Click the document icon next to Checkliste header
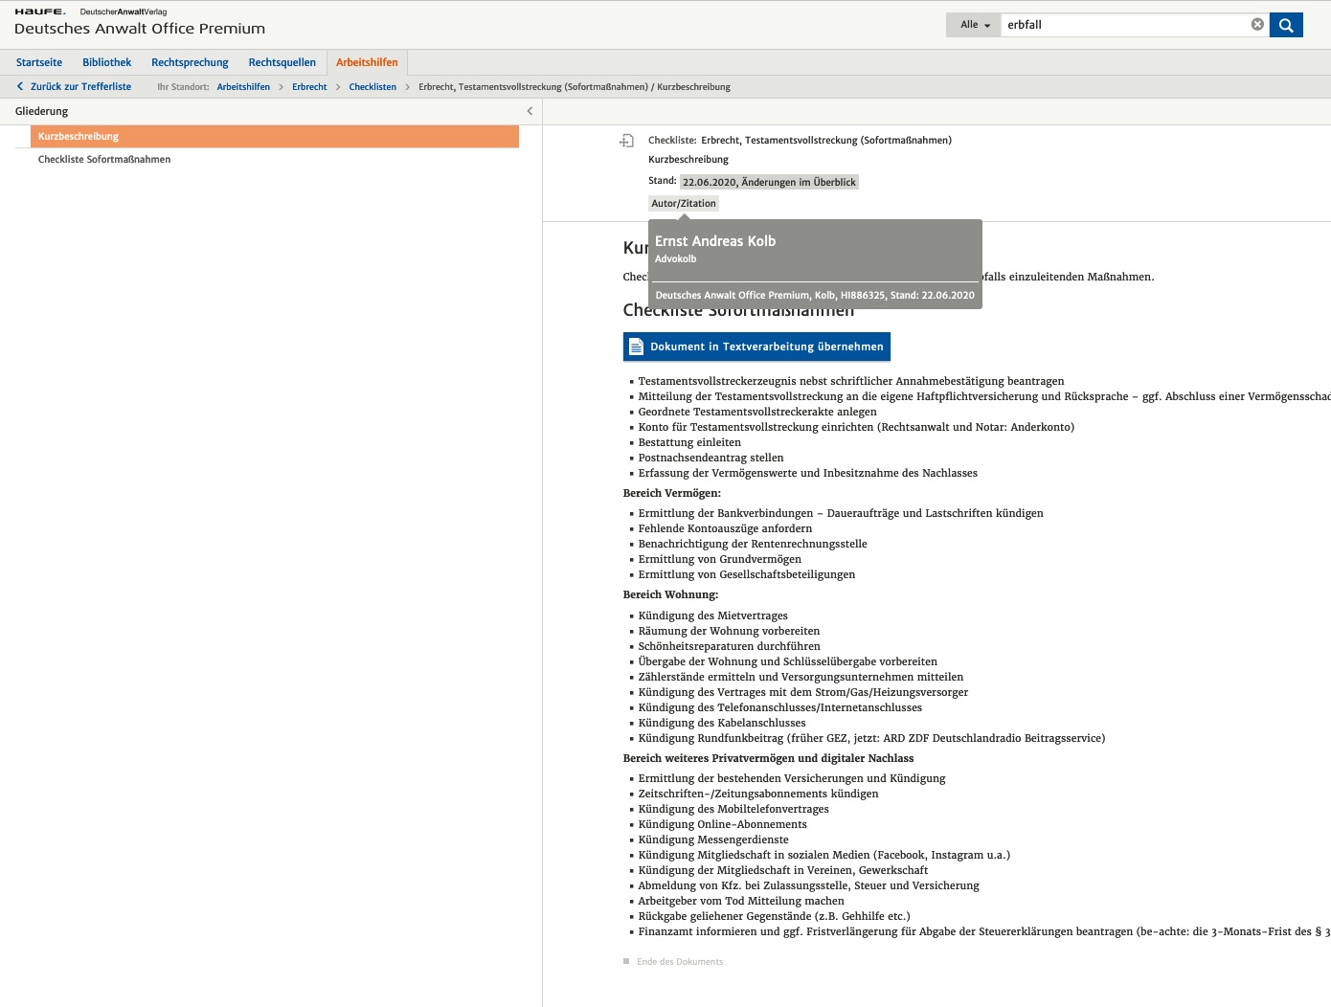 [x=626, y=141]
